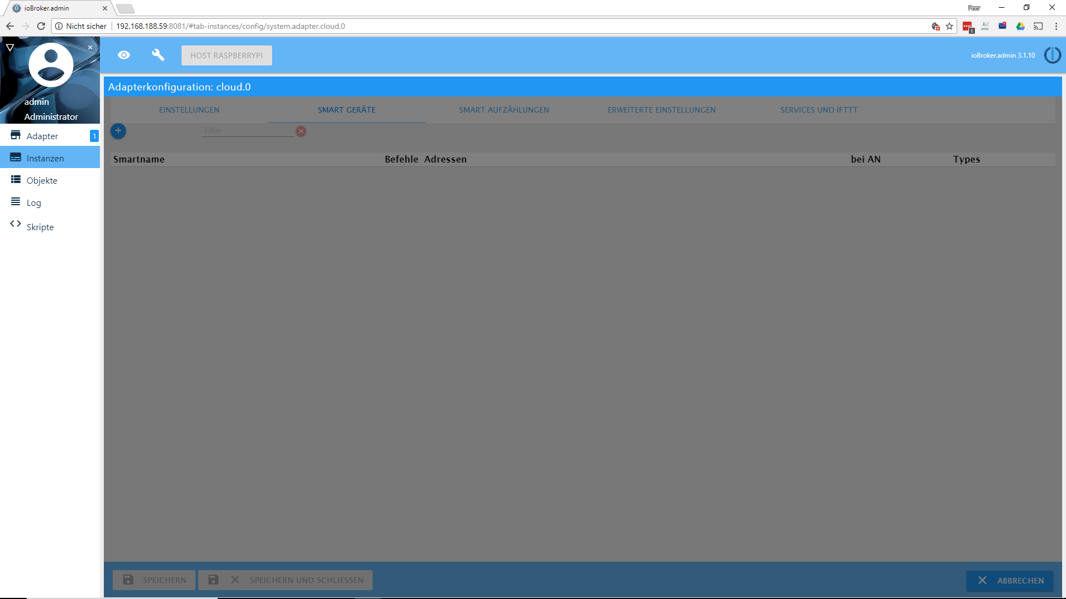Screen dimensions: 1066x599
Task: Click into the Filter input field
Action: coord(247,131)
